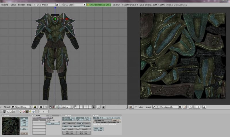Collapse the Preview panel triangle
This screenshot has width=230, height=137.
click(2, 116)
